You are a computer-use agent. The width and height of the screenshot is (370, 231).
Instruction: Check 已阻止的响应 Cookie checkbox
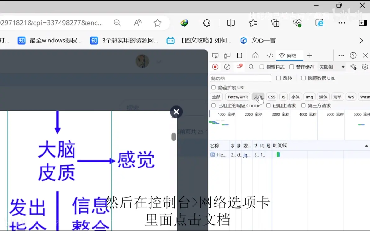coord(214,105)
